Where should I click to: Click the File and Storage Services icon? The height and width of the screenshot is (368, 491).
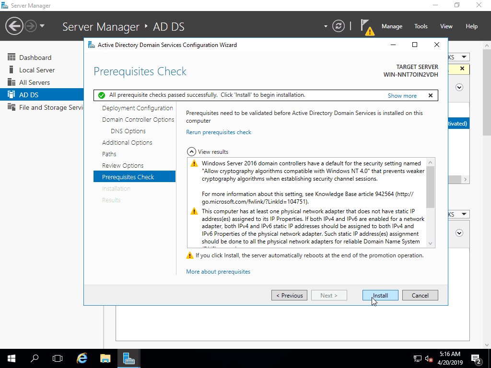tap(12, 107)
